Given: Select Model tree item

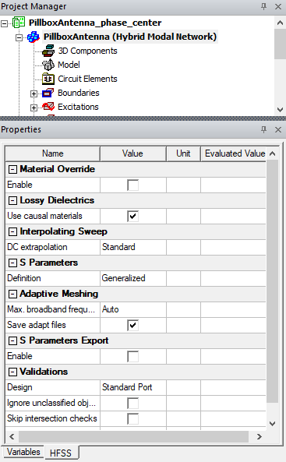Looking at the screenshot, I should pyautogui.click(x=69, y=65).
